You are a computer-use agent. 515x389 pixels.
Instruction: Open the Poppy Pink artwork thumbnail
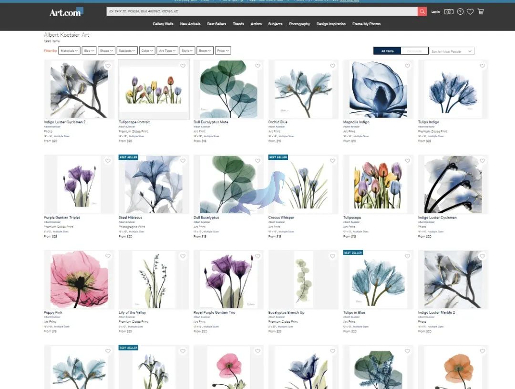[79, 279]
